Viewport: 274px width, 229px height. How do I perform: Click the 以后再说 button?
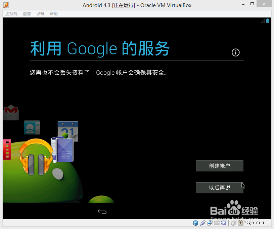pyautogui.click(x=220, y=188)
